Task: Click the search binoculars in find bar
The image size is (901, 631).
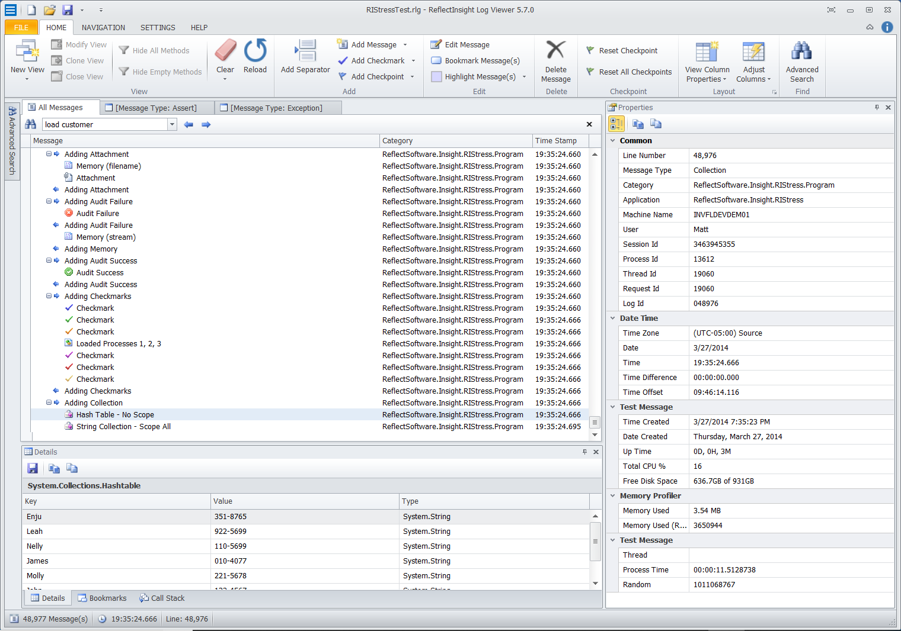Action: coord(31,124)
